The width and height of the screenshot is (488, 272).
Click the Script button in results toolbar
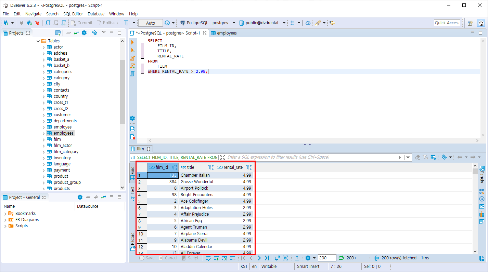[x=190, y=258]
